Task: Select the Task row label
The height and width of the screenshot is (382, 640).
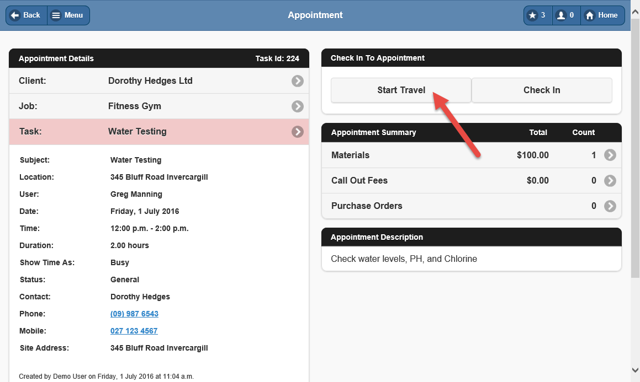Action: point(30,131)
